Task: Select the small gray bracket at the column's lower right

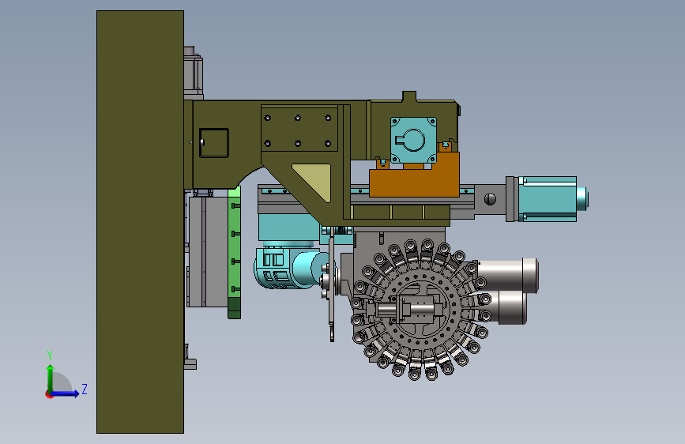Action: click(190, 363)
